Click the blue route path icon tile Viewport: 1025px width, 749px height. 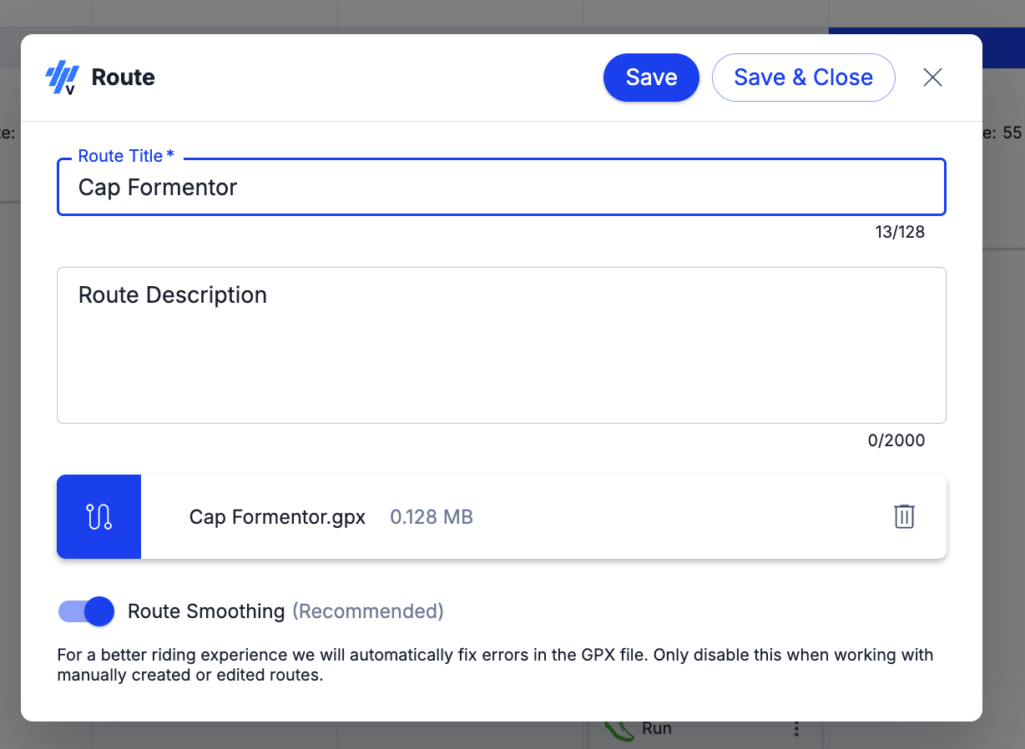pyautogui.click(x=99, y=517)
